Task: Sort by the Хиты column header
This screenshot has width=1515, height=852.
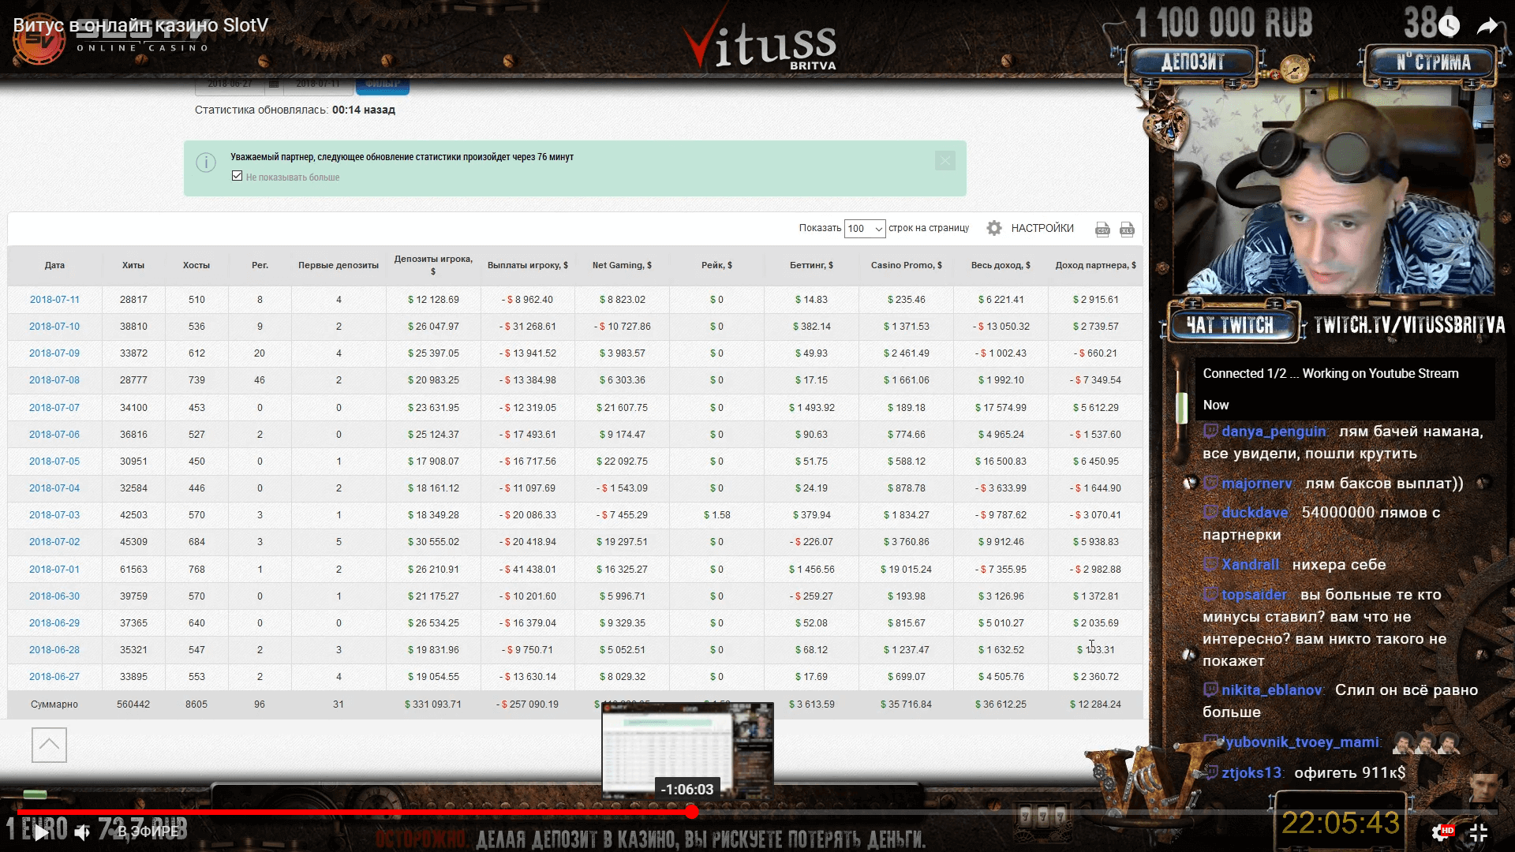Action: tap(133, 266)
